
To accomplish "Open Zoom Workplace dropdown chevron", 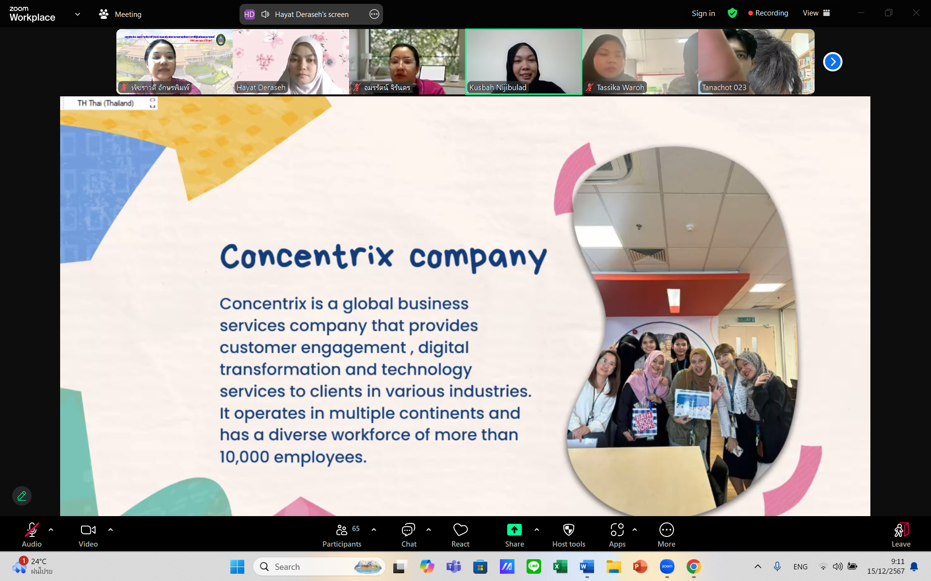I will (78, 14).
